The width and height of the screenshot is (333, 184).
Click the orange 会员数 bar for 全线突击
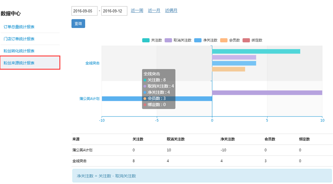click(x=228, y=69)
